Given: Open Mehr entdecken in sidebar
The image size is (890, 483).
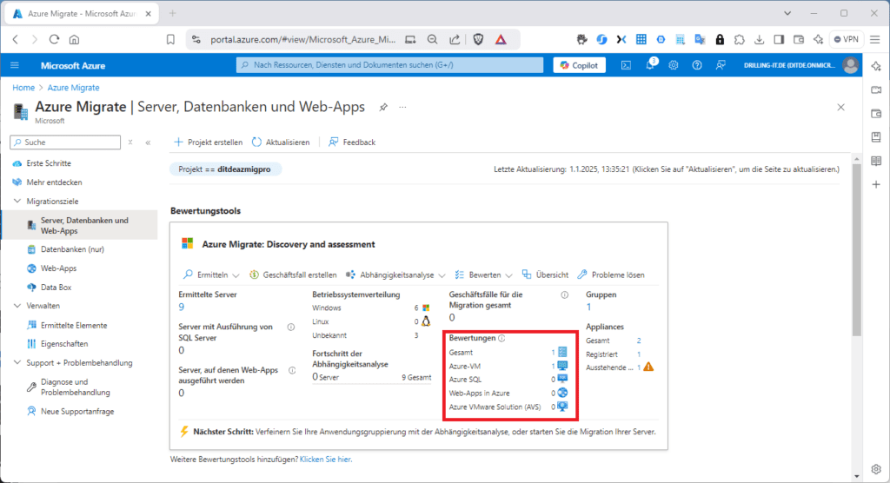Looking at the screenshot, I should pos(54,182).
